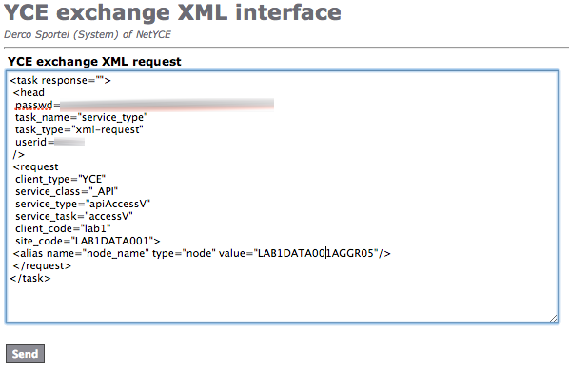Click the task_type="xml-request" line
Viewport: 569px width, 371px height.
coord(79,129)
